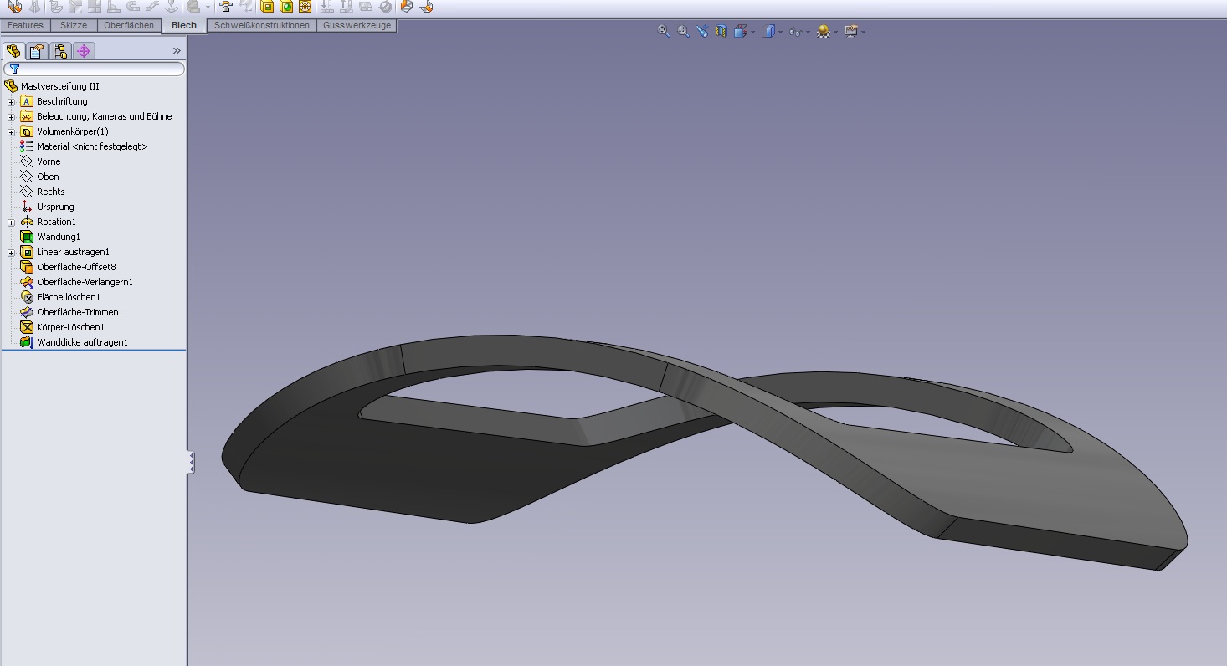Click the Edge Flange toolbar icon
Viewport: 1227px width, 666px height.
(x=56, y=6)
